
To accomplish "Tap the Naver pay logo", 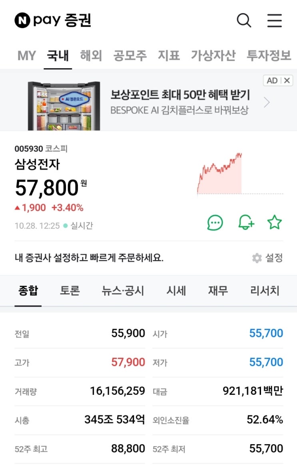I will tap(53, 20).
